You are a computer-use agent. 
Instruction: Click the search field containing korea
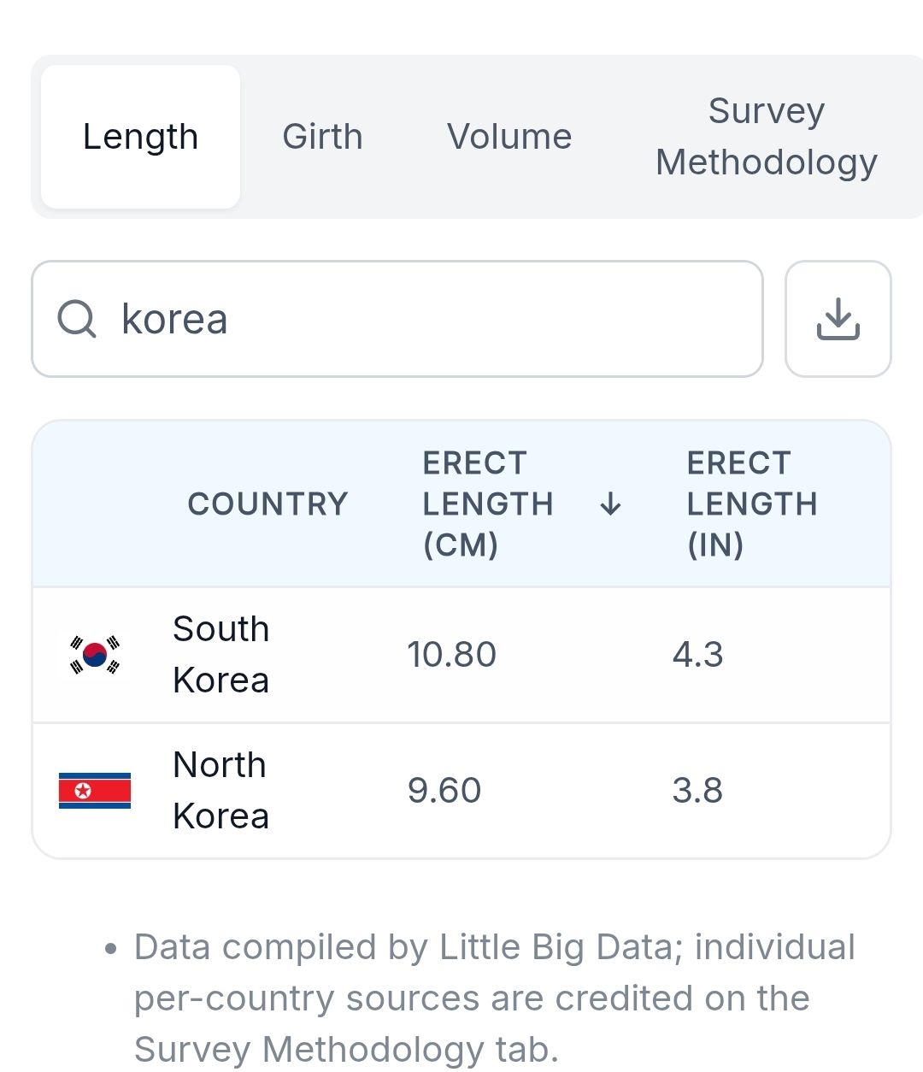[x=427, y=319]
